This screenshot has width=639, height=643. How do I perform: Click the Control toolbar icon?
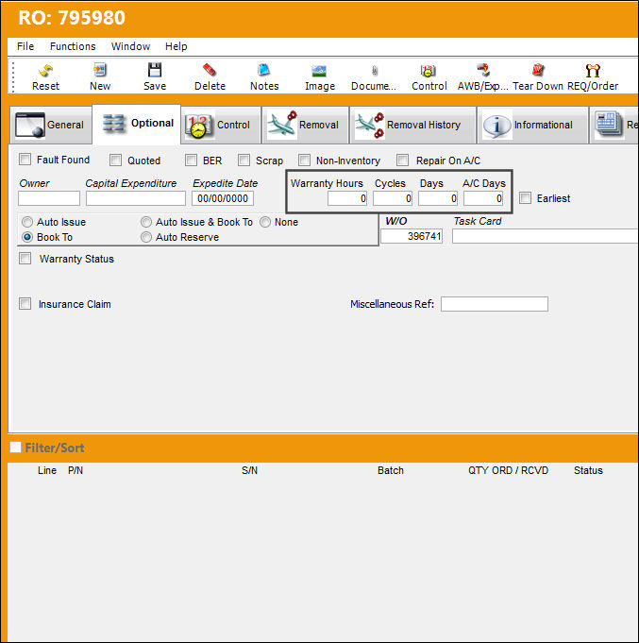click(429, 76)
